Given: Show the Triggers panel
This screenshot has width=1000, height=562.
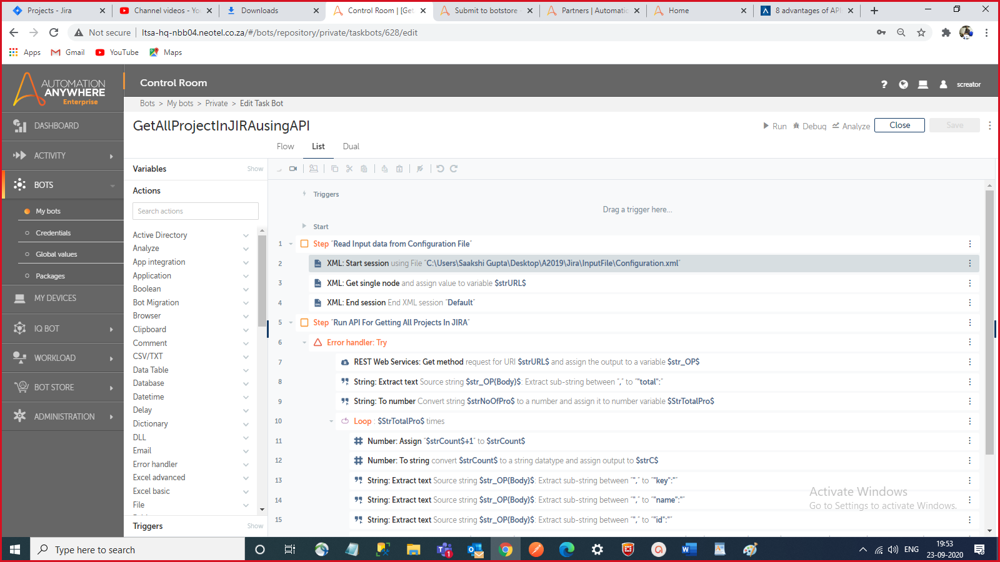Looking at the screenshot, I should tap(255, 526).
